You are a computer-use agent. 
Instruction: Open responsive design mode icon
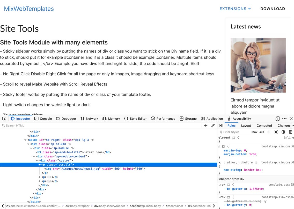[277, 119]
